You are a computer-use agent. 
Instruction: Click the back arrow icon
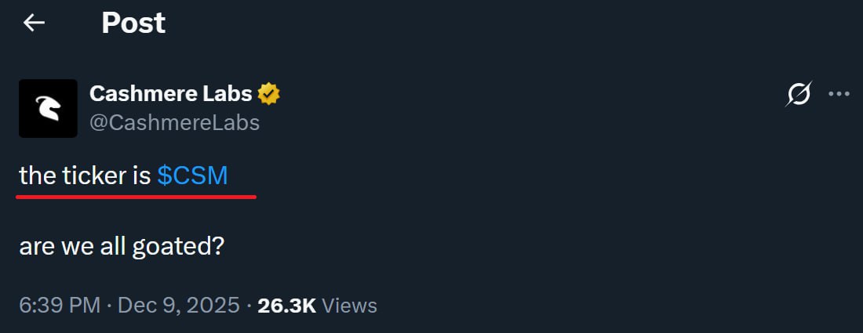pos(34,24)
